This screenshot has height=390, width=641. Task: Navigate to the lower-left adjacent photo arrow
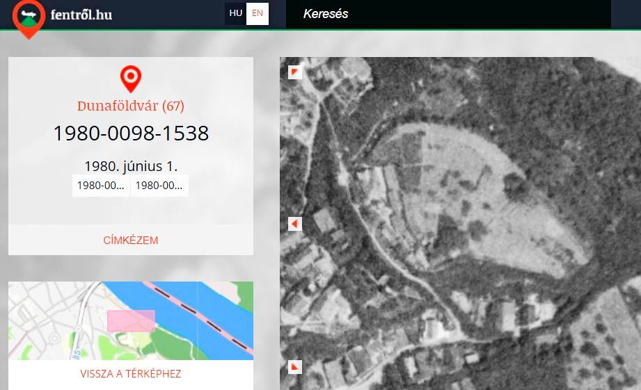295,367
